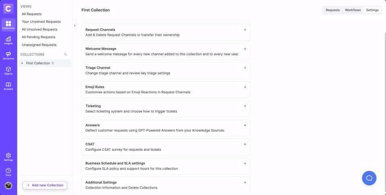The width and height of the screenshot is (386, 195).
Task: Open the chat support bubble
Action: tap(369, 178)
